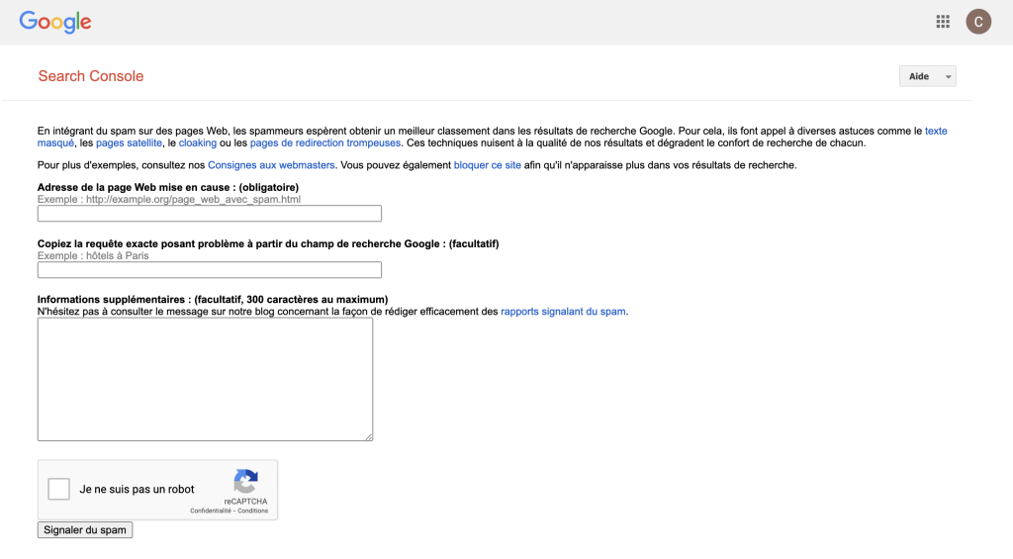Go to Search Console home title

91,76
